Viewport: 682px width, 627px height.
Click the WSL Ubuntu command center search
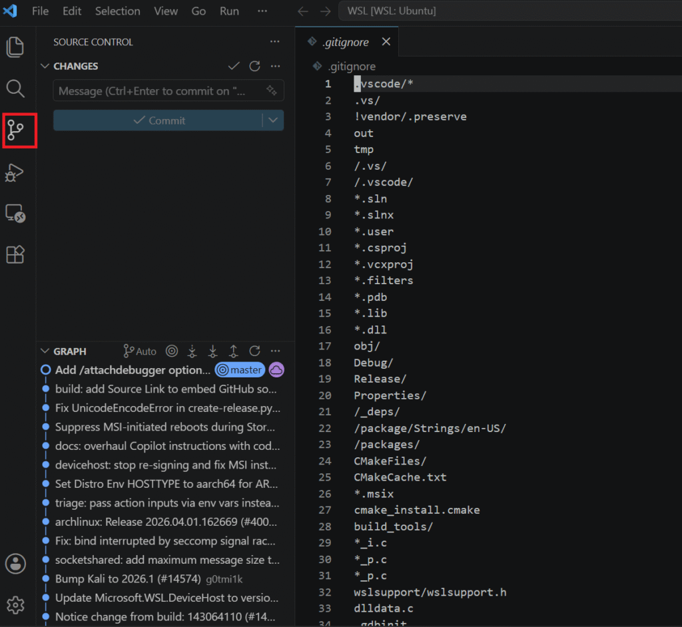[x=510, y=11]
